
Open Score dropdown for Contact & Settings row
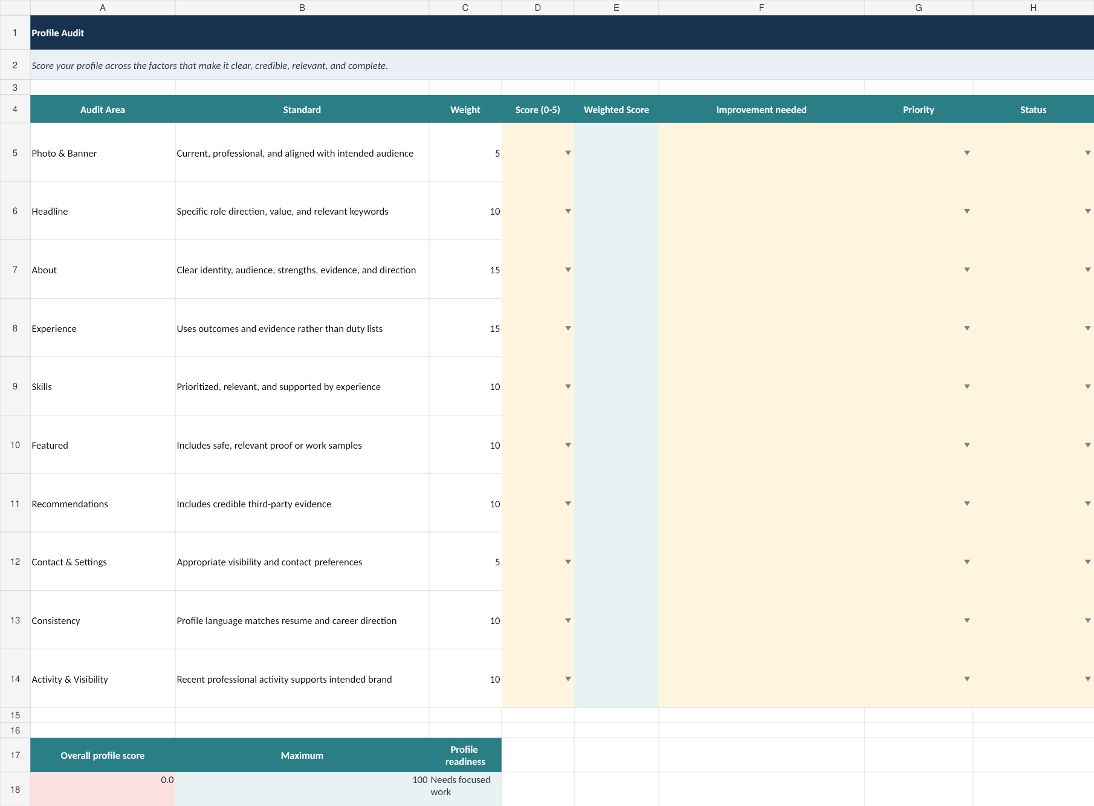[x=568, y=562]
